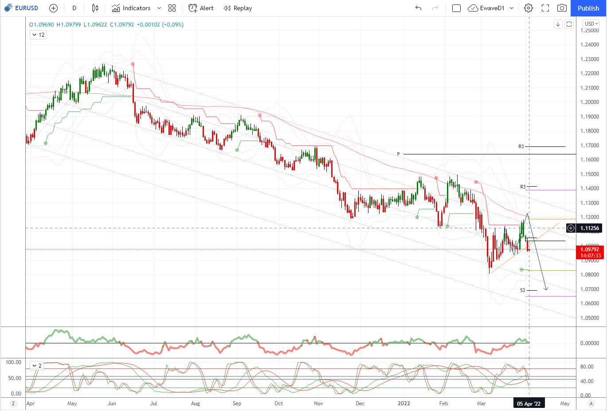Click the down arrow button beside the USD selector
Screen dimensions: 607x411
click(x=558, y=24)
